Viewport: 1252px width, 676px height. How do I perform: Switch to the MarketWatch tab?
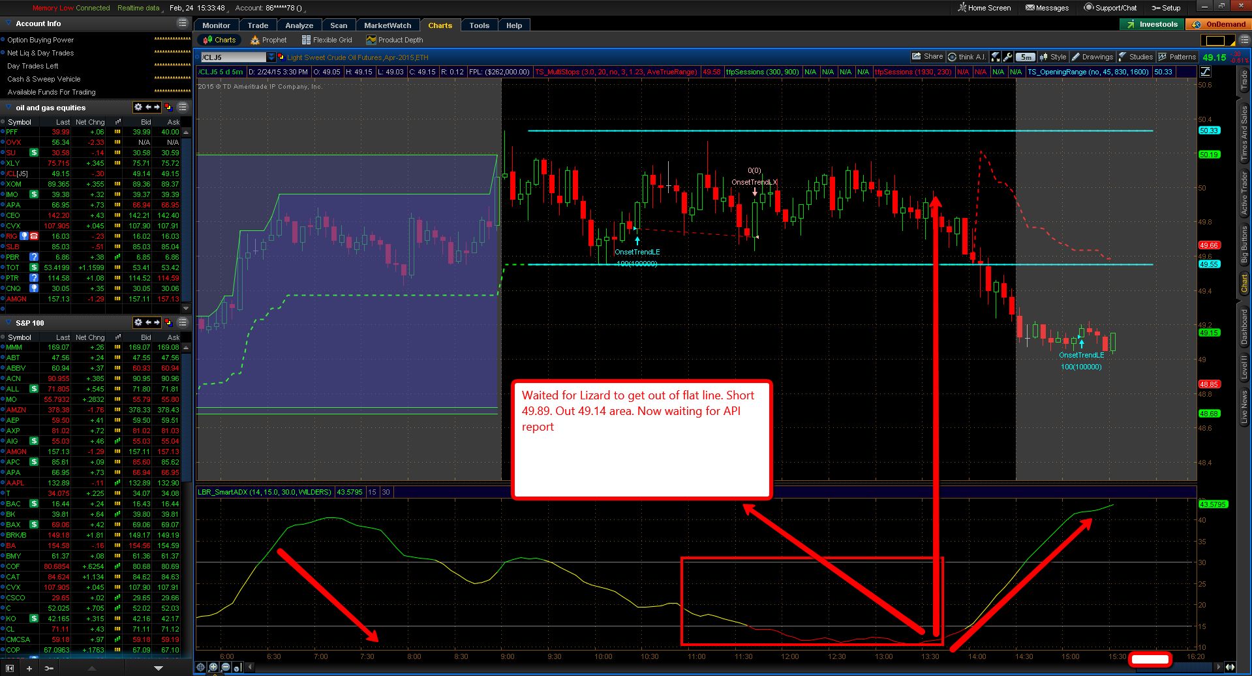388,25
